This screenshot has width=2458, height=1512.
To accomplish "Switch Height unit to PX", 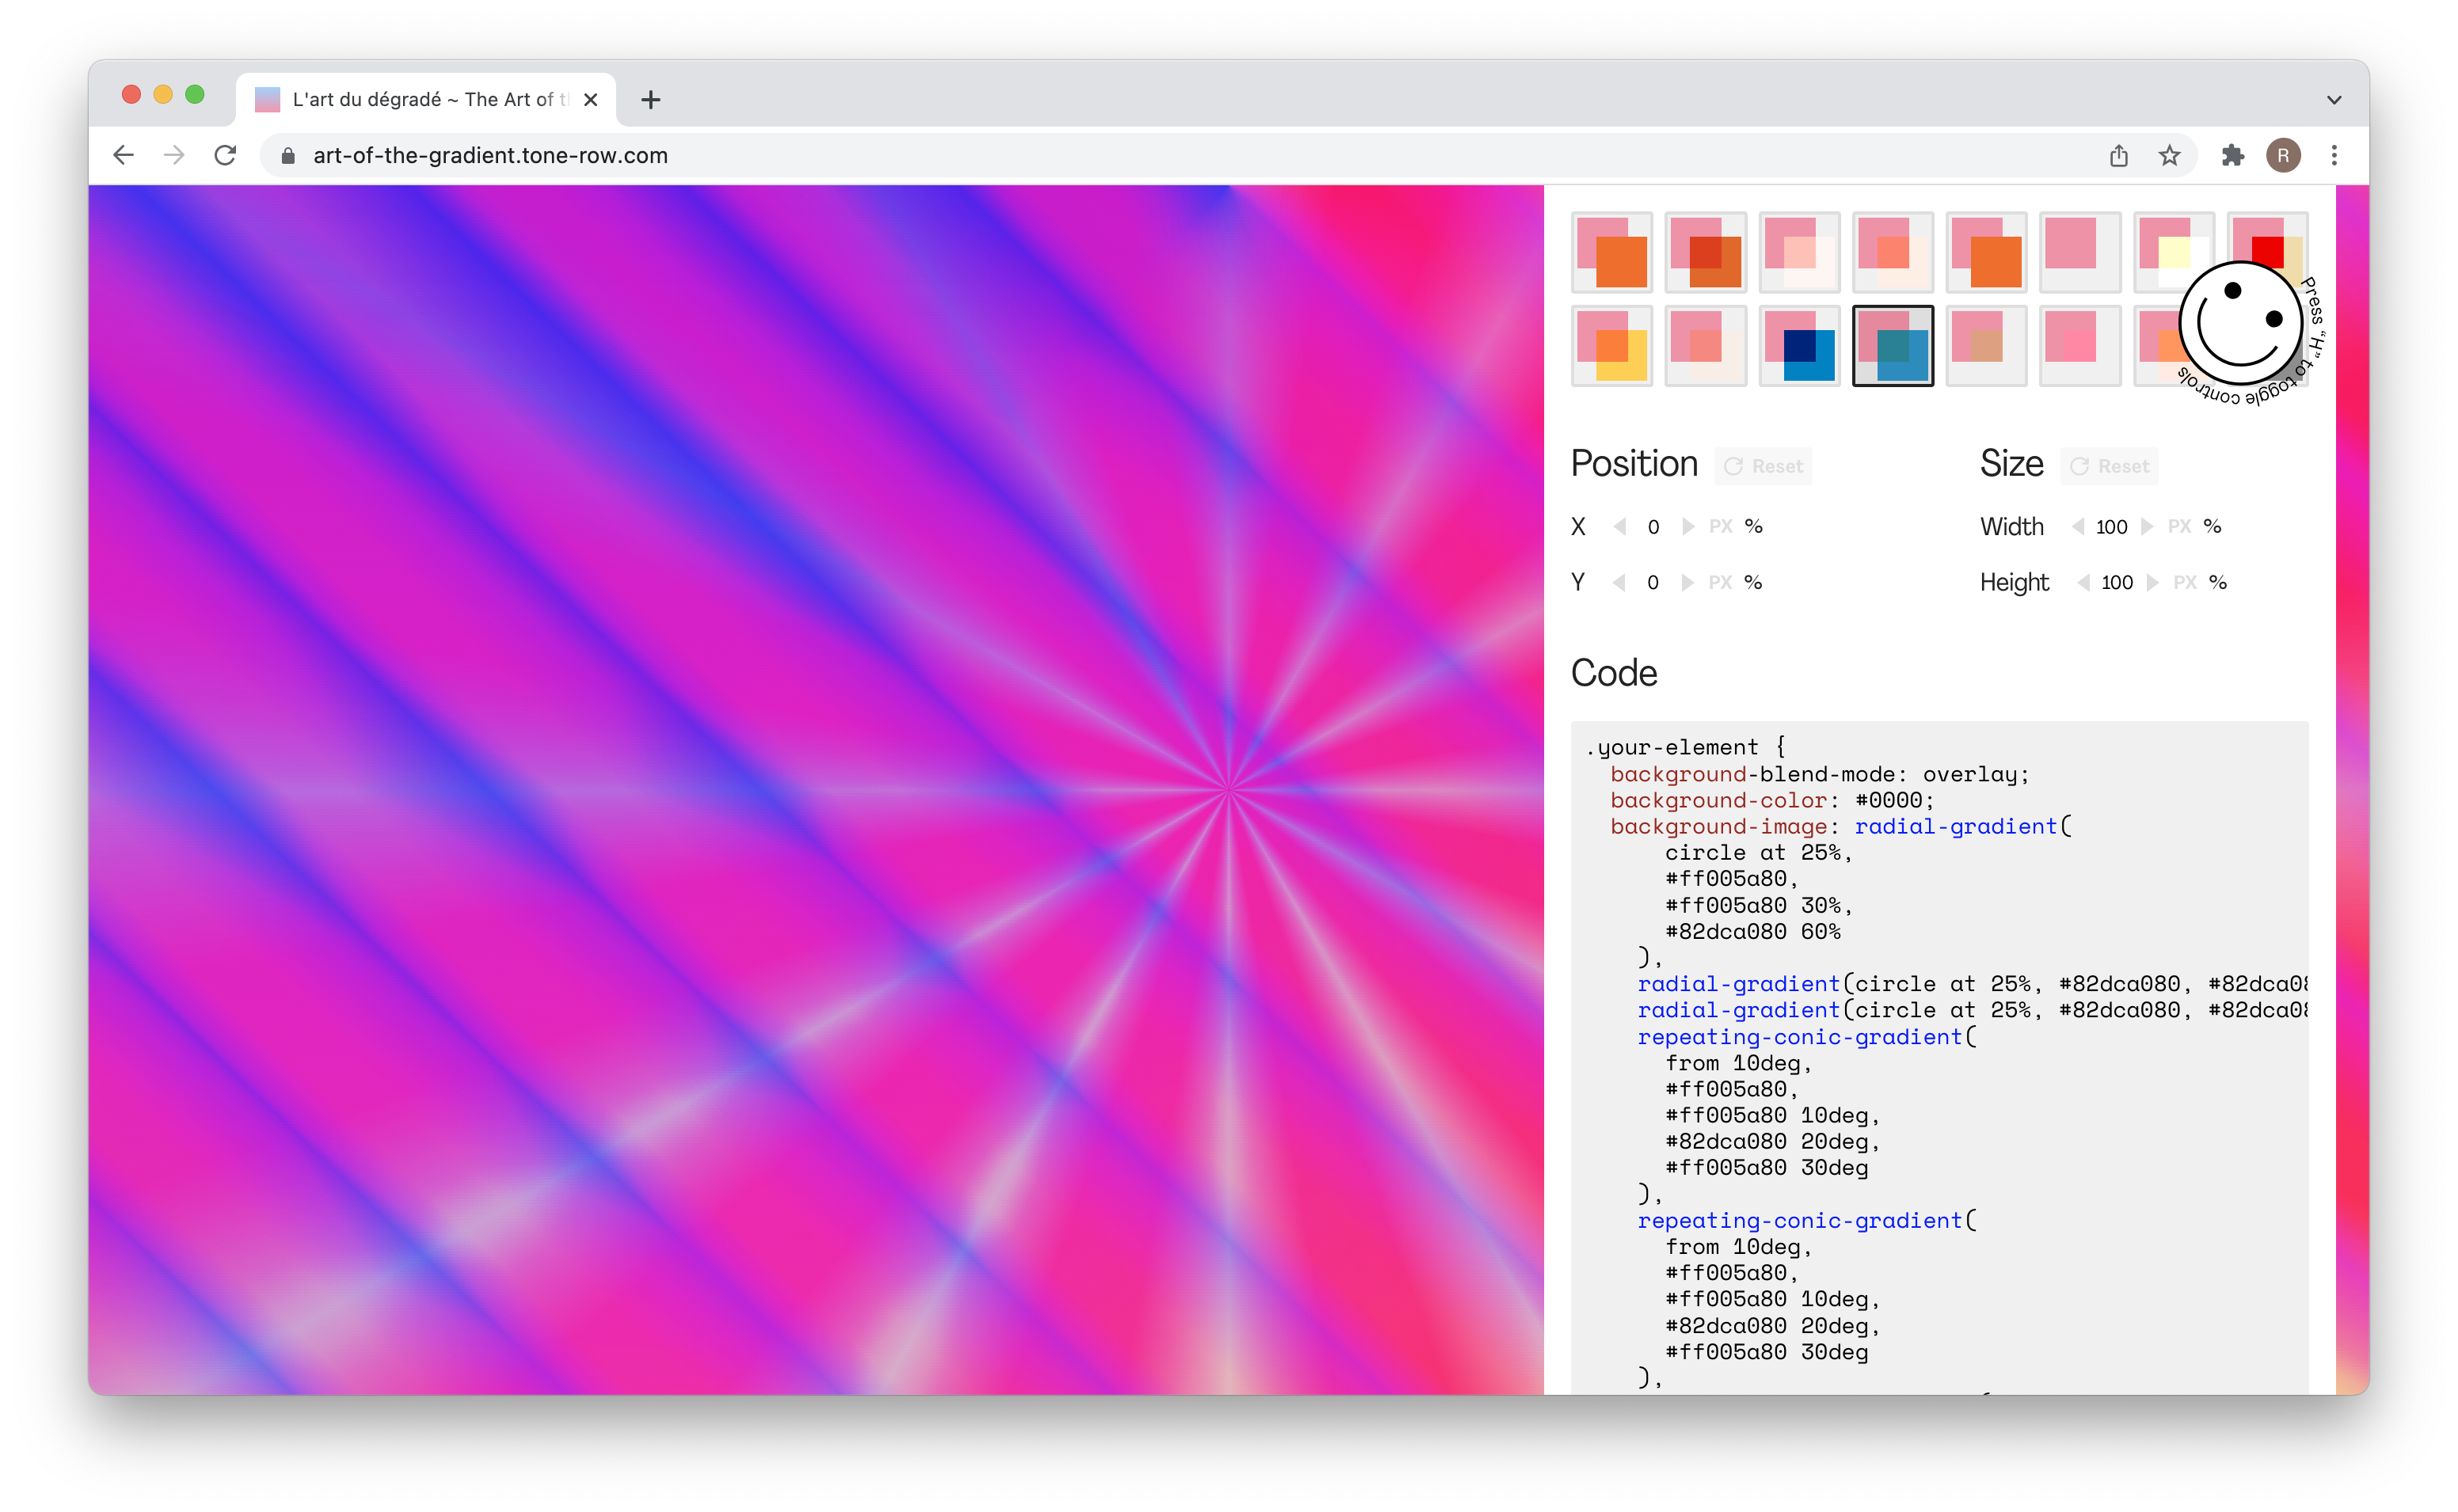I will coord(2185,582).
